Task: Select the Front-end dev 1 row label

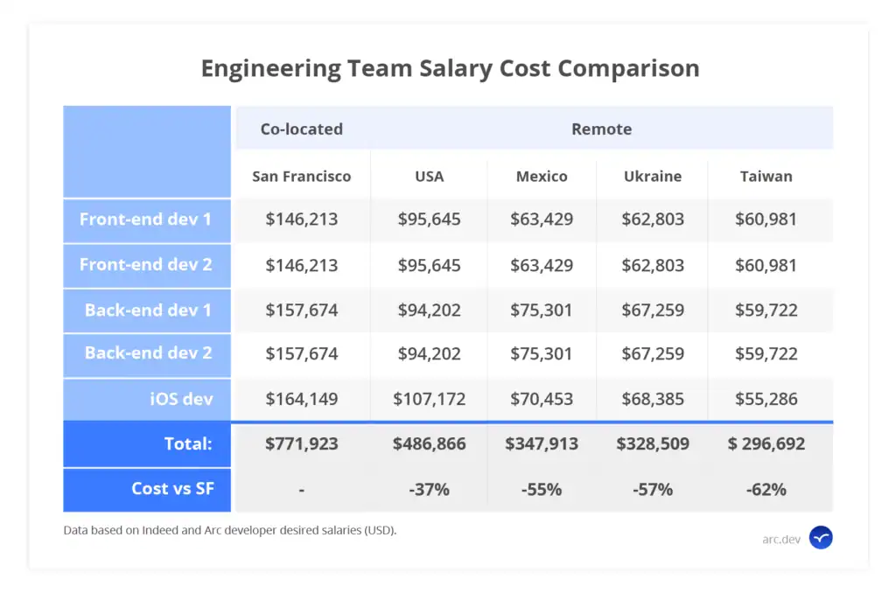Action: pos(146,219)
